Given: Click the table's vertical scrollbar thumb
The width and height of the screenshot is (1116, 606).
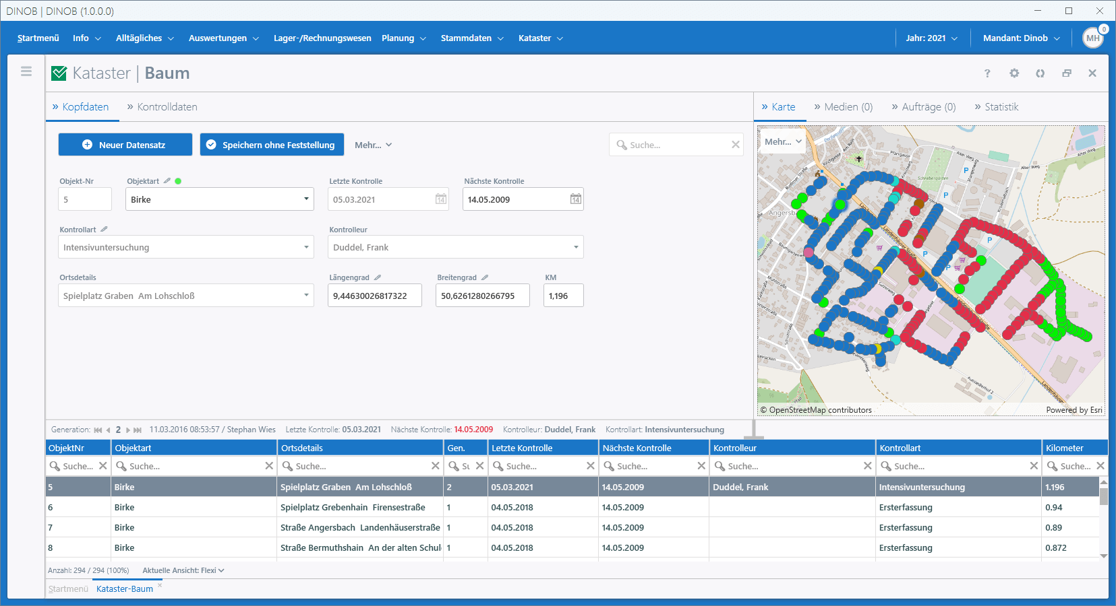Looking at the screenshot, I should (1103, 496).
